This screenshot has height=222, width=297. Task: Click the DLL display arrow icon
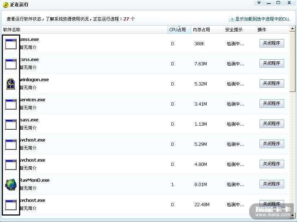pyautogui.click(x=231, y=19)
